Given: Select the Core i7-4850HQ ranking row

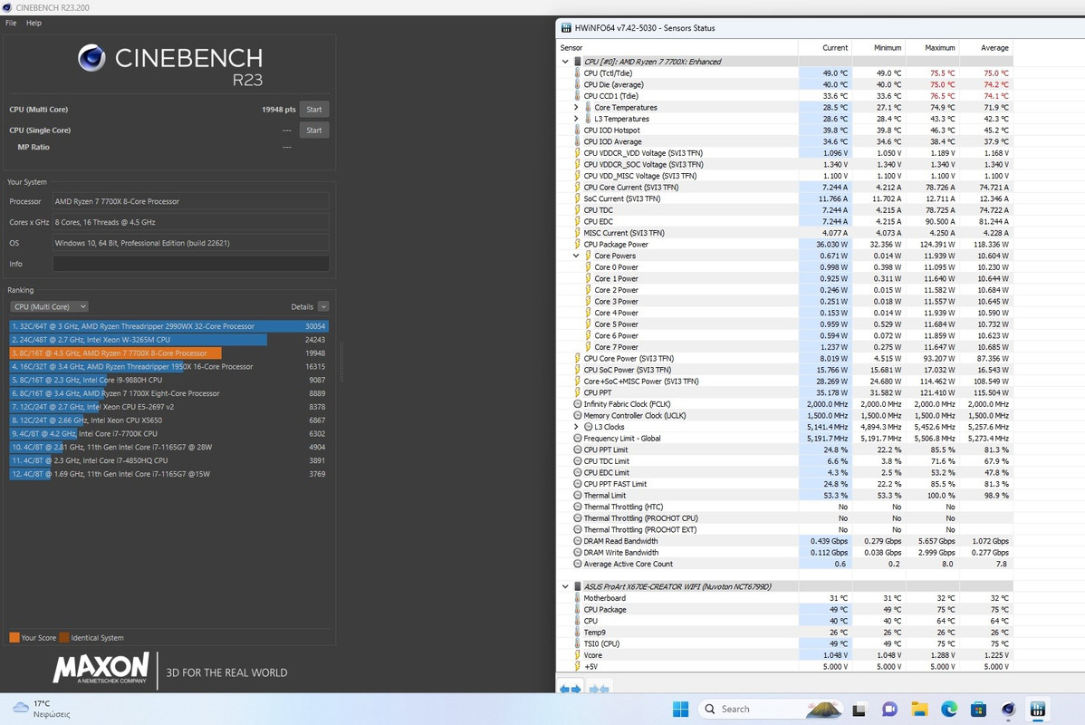Looking at the screenshot, I should pyautogui.click(x=168, y=460).
